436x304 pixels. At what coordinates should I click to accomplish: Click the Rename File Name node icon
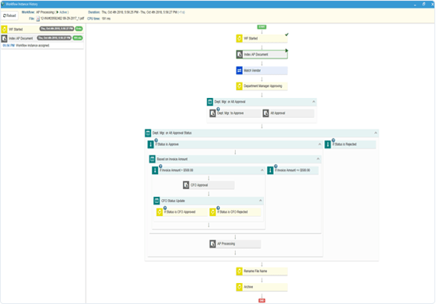tap(240, 271)
